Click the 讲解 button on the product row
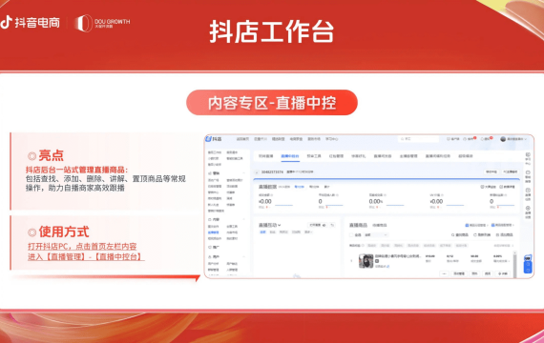Viewport: 544px width, 343px height. point(503,273)
